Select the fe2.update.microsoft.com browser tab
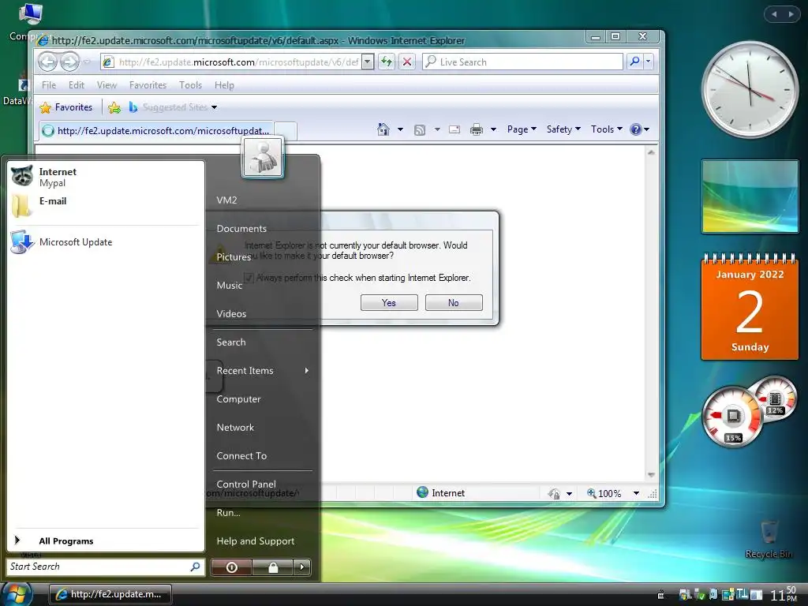The image size is (808, 606). [x=155, y=131]
